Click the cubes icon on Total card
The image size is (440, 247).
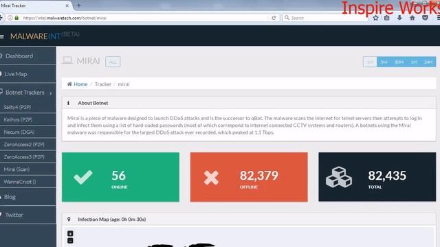coord(339,177)
